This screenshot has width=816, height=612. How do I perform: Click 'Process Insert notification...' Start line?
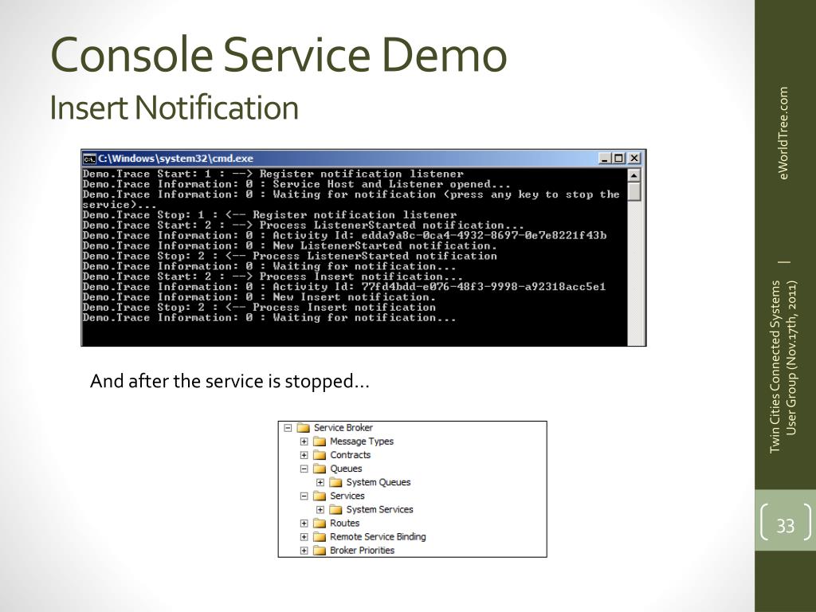click(x=273, y=277)
